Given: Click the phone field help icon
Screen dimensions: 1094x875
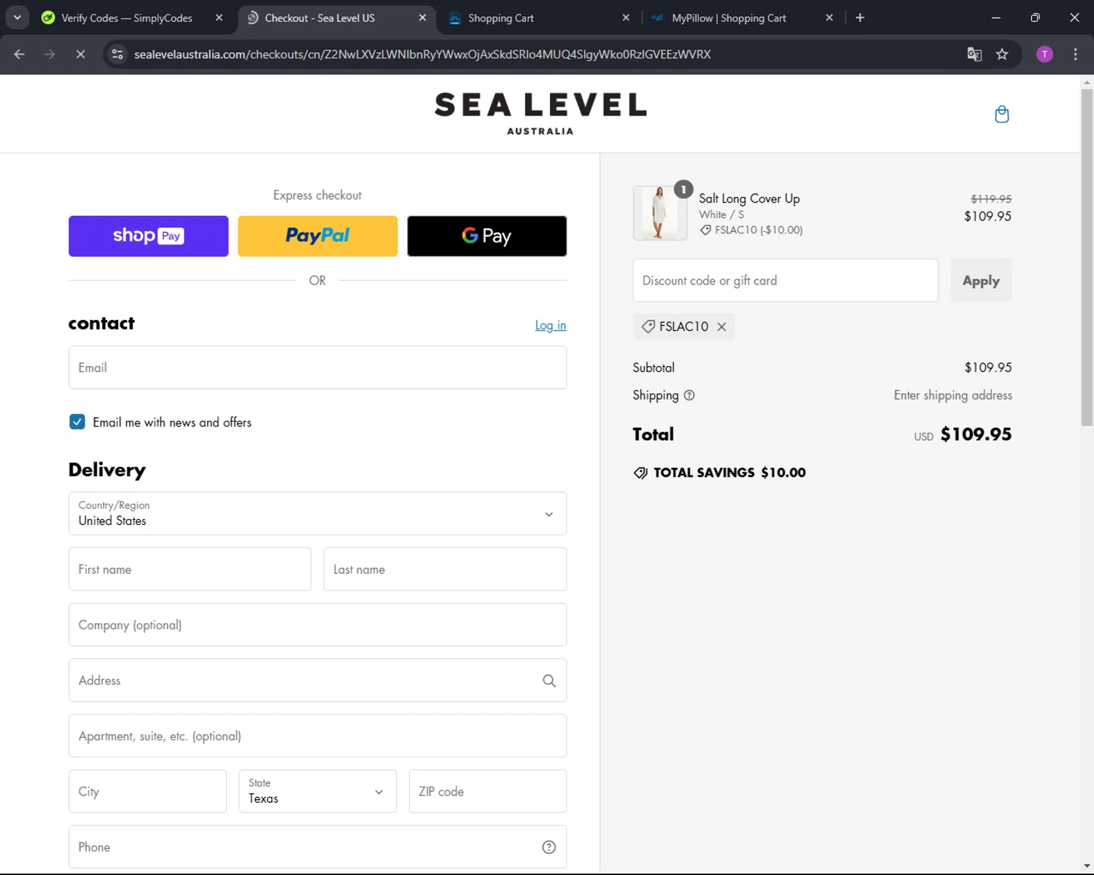Looking at the screenshot, I should point(549,847).
